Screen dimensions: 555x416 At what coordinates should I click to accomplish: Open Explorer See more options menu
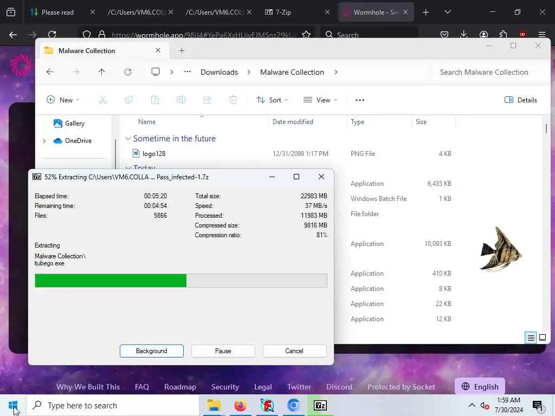point(360,100)
